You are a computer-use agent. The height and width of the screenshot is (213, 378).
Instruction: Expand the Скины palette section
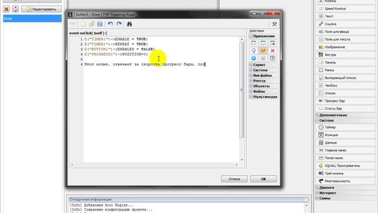click(317, 198)
